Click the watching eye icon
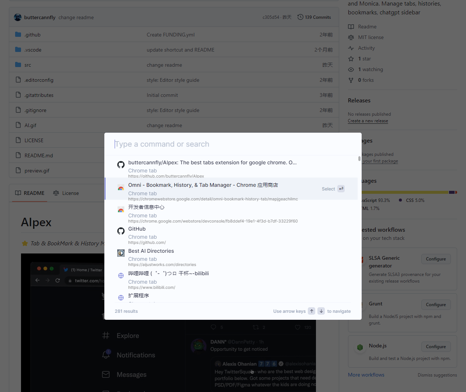 [x=351, y=69]
